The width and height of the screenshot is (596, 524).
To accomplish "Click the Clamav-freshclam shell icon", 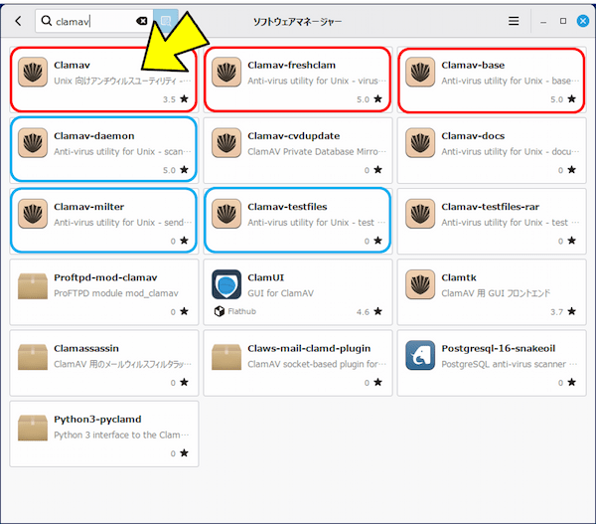I will (x=226, y=72).
